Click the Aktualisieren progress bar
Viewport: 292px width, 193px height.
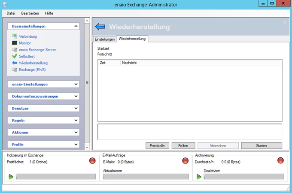click(146, 177)
